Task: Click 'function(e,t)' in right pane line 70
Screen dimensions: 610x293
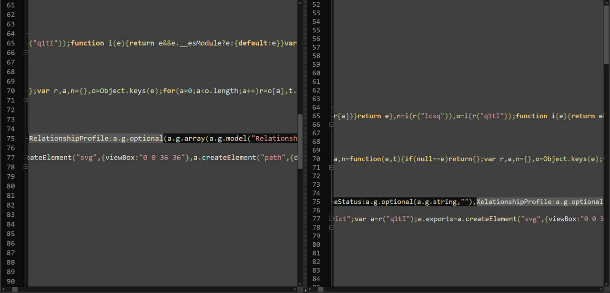Action: tap(376, 159)
